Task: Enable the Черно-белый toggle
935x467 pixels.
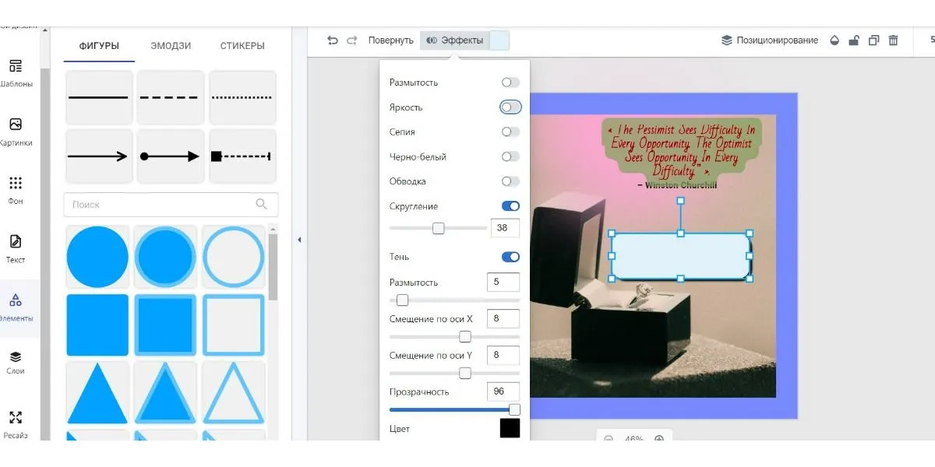Action: (510, 156)
